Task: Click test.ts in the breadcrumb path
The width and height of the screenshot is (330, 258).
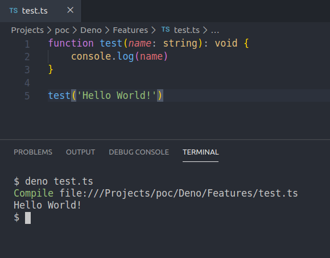Action: (187, 30)
